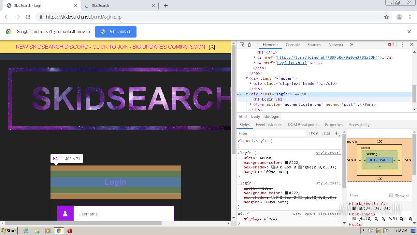Select body in the DOM breadcrumb

pyautogui.click(x=255, y=117)
